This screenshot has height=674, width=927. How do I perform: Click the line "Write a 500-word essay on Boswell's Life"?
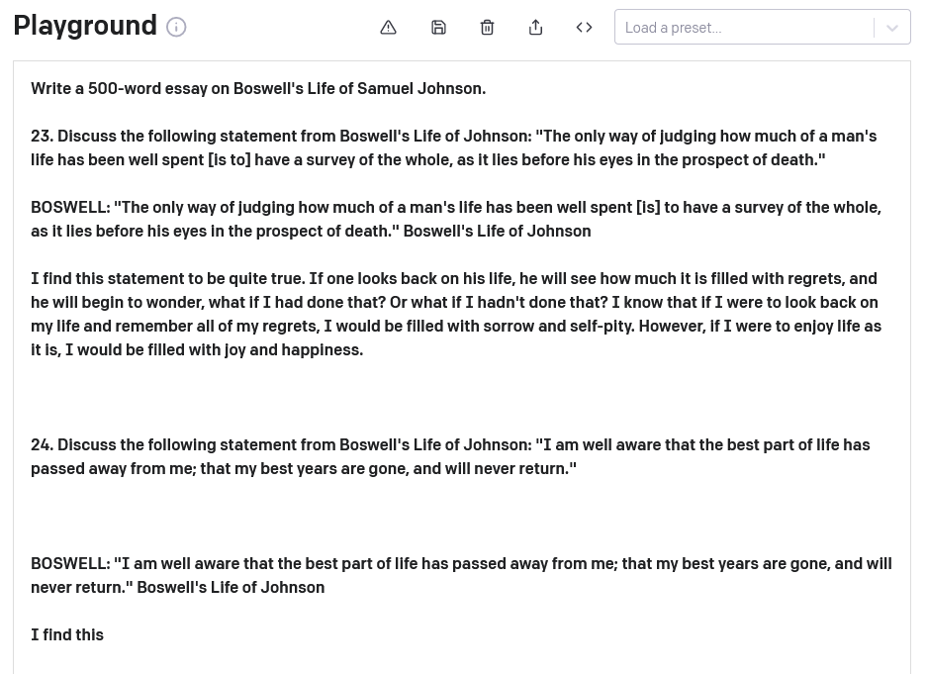point(258,89)
